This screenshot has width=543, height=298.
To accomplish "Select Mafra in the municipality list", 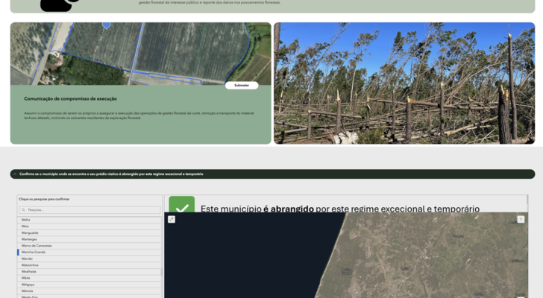I will pos(26,220).
